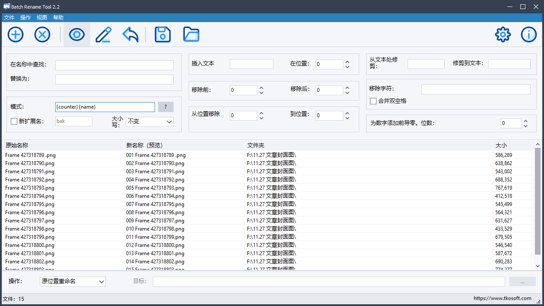Click the open folder icon
Image resolution: width=544 pixels, height=306 pixels.
pos(191,34)
